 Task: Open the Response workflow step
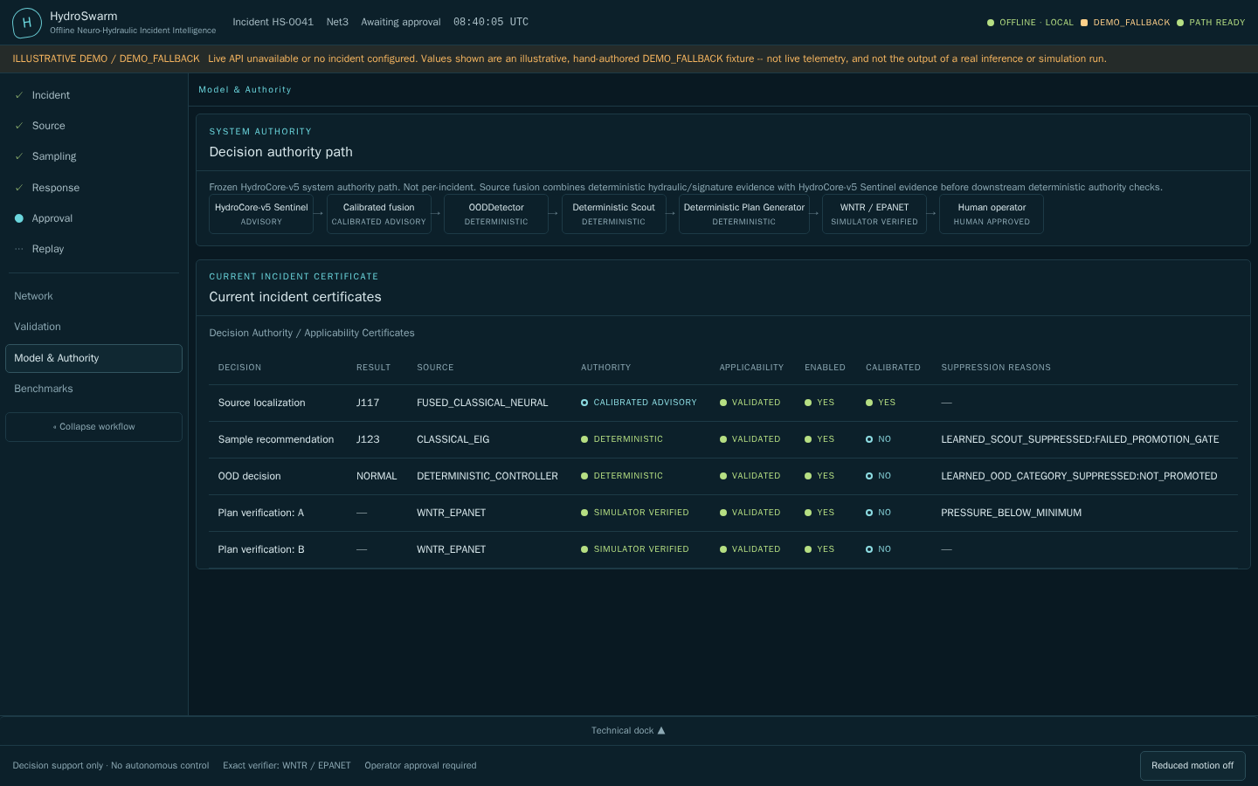pyautogui.click(x=93, y=188)
